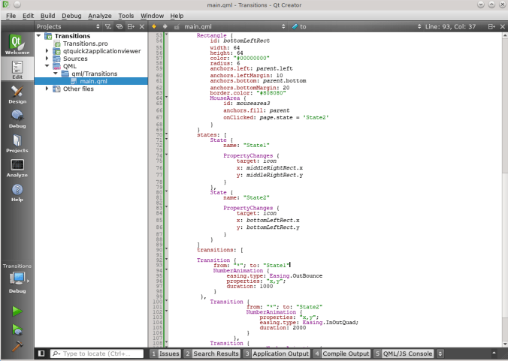Click the Type to locate search field
This screenshot has width=508, height=361.
98,353
